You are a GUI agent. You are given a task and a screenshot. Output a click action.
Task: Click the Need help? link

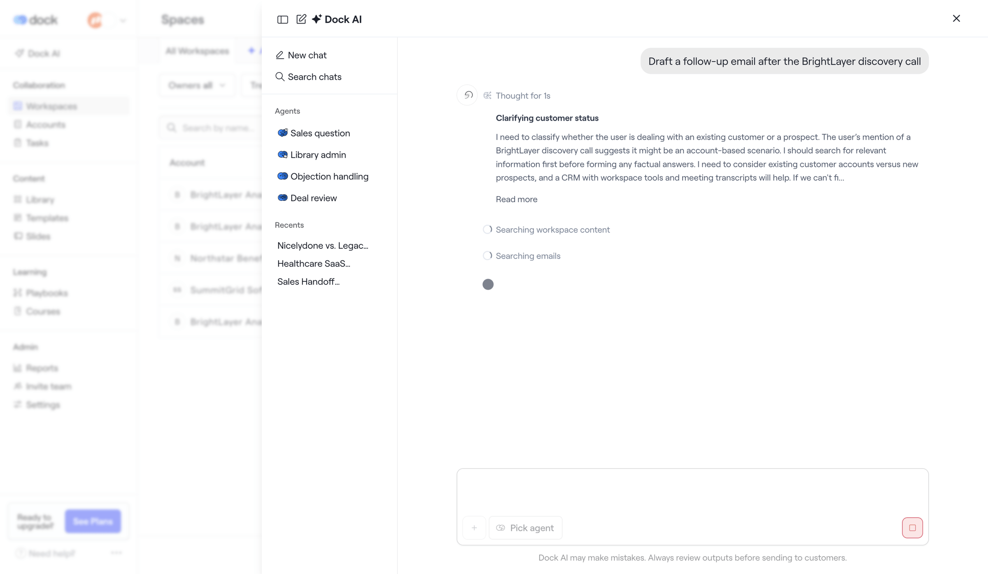click(x=46, y=554)
